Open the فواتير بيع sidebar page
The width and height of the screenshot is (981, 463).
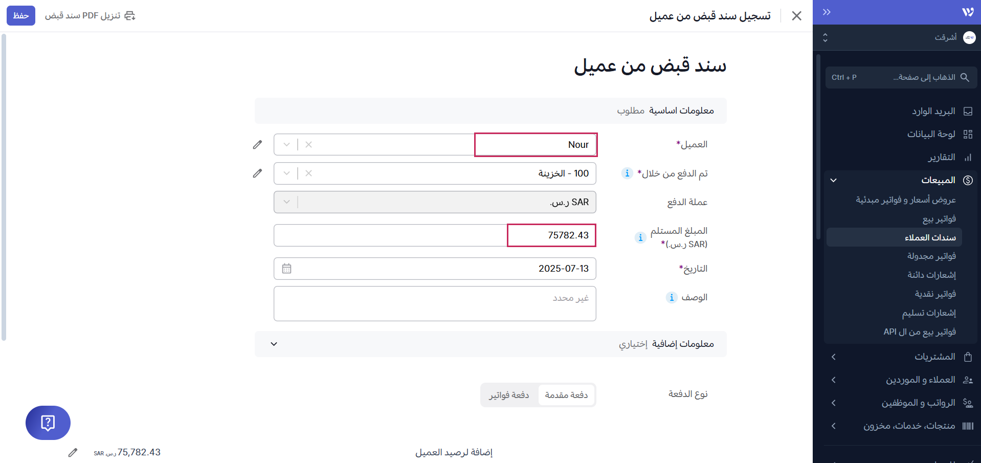[939, 219]
